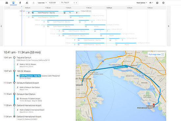Open the Route Options dropdown
Screen dimensions: 181x121
[142, 3]
